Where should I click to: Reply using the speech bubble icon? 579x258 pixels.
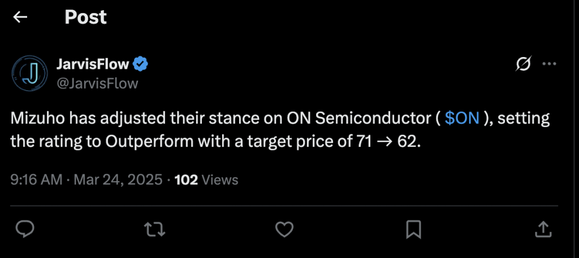(25, 230)
